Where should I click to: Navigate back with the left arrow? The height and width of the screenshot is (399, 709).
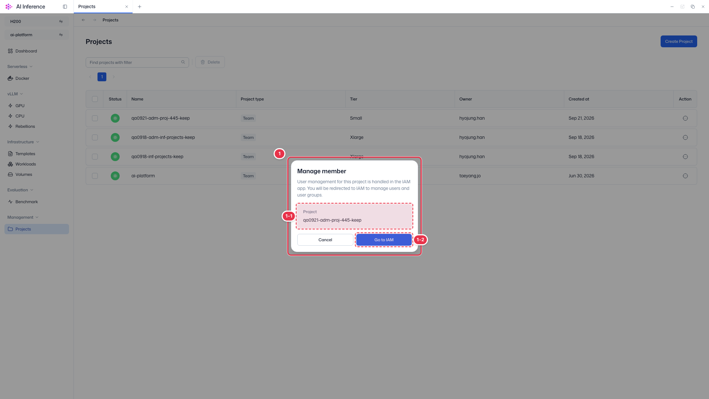pos(83,20)
